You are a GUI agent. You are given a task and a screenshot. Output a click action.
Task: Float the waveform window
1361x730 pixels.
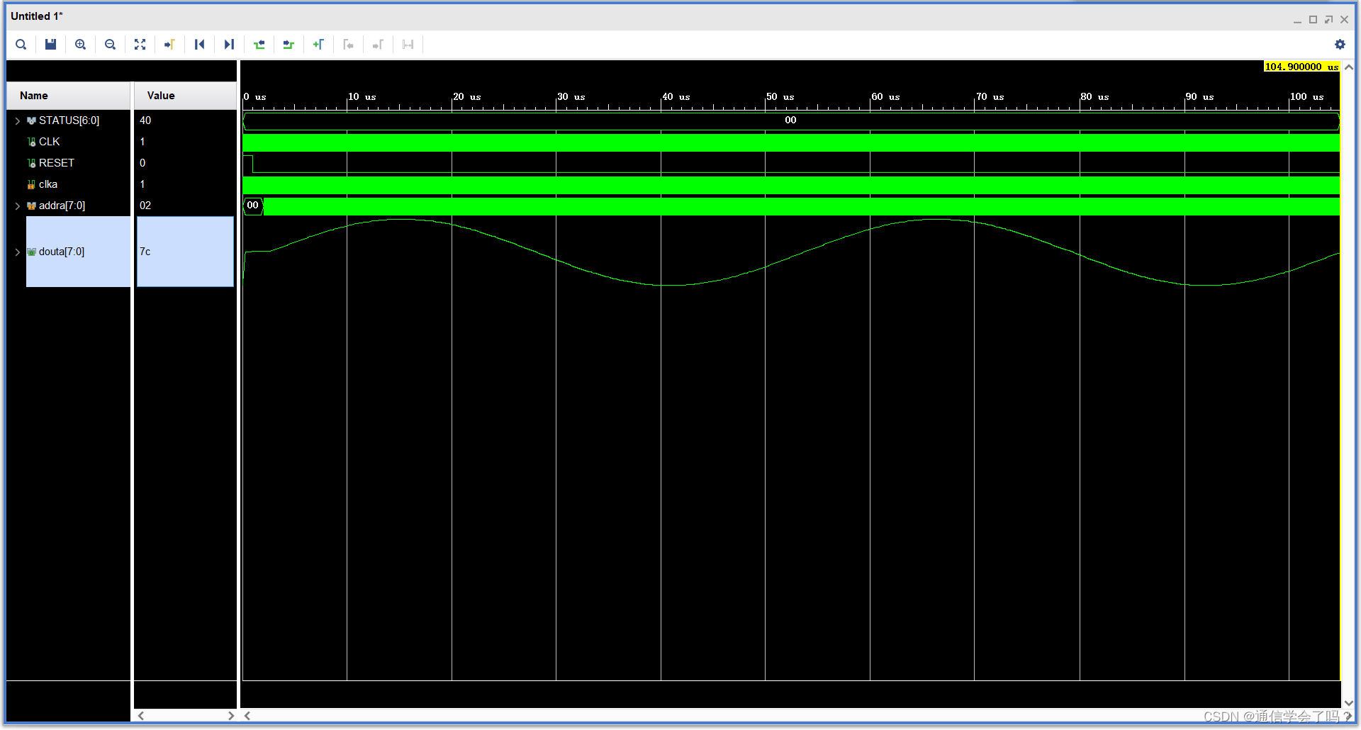pyautogui.click(x=1328, y=20)
